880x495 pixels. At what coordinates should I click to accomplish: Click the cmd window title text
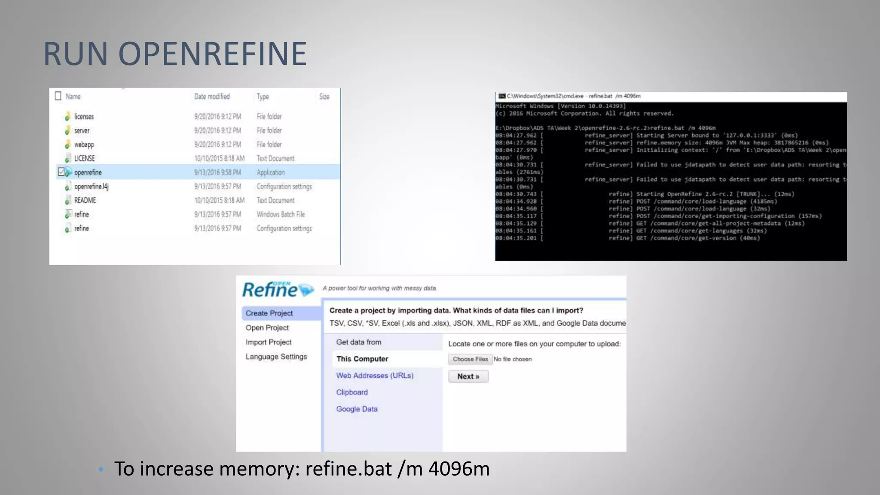[x=574, y=96]
